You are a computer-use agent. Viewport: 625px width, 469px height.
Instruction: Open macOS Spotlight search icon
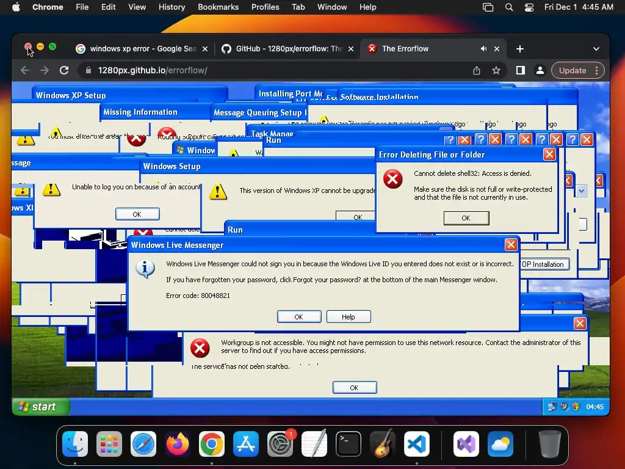click(509, 7)
